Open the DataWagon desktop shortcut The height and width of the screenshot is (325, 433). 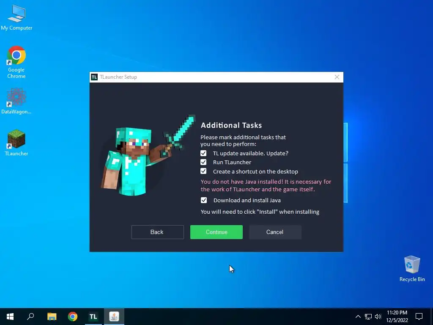point(16,101)
